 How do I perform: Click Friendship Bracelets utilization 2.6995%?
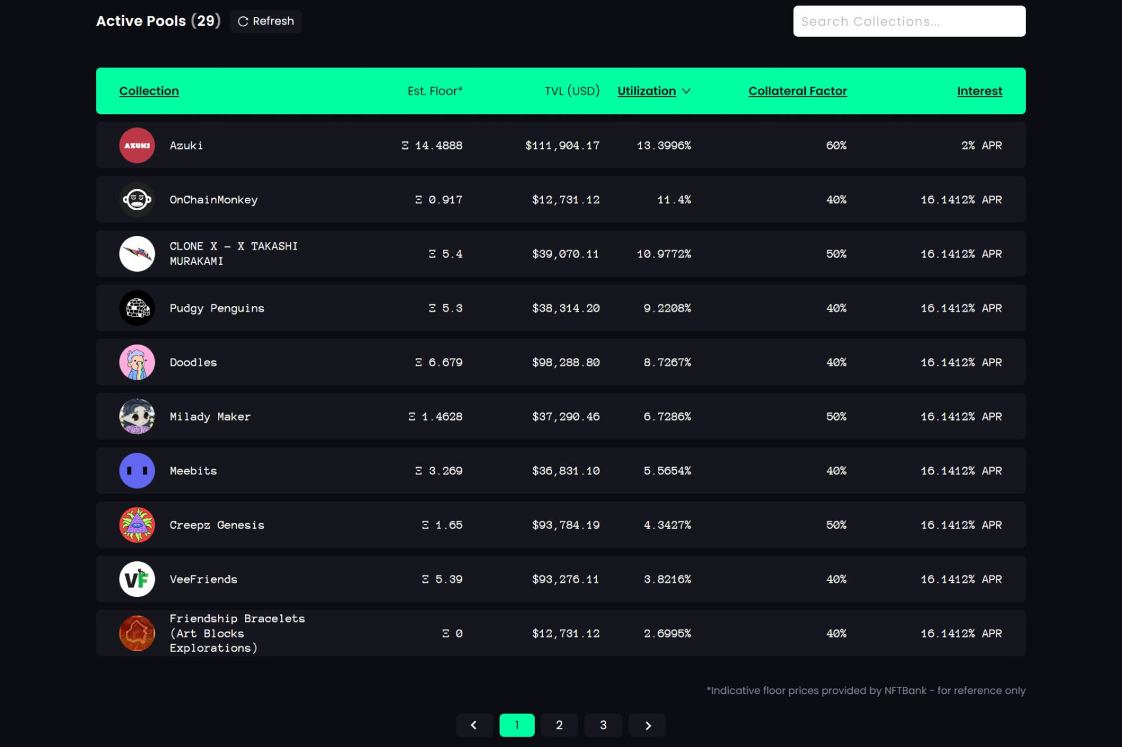(667, 633)
